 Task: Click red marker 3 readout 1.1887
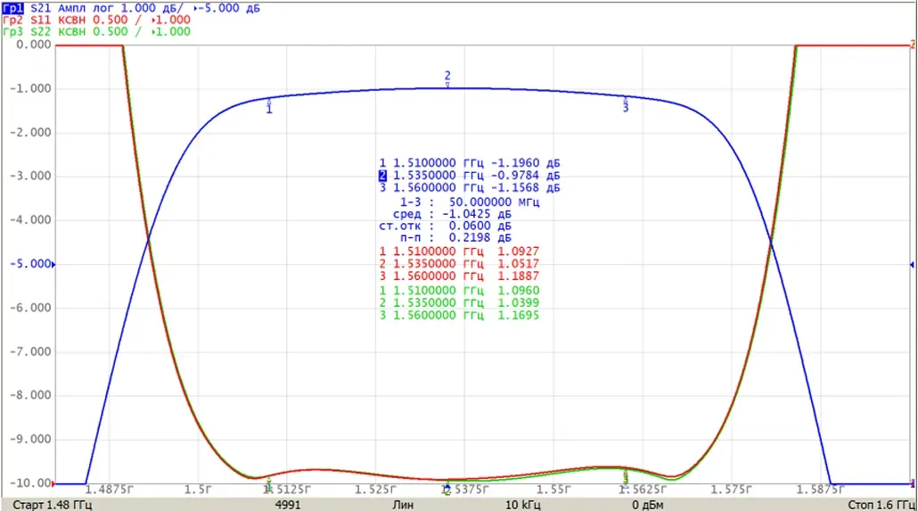[x=460, y=276]
